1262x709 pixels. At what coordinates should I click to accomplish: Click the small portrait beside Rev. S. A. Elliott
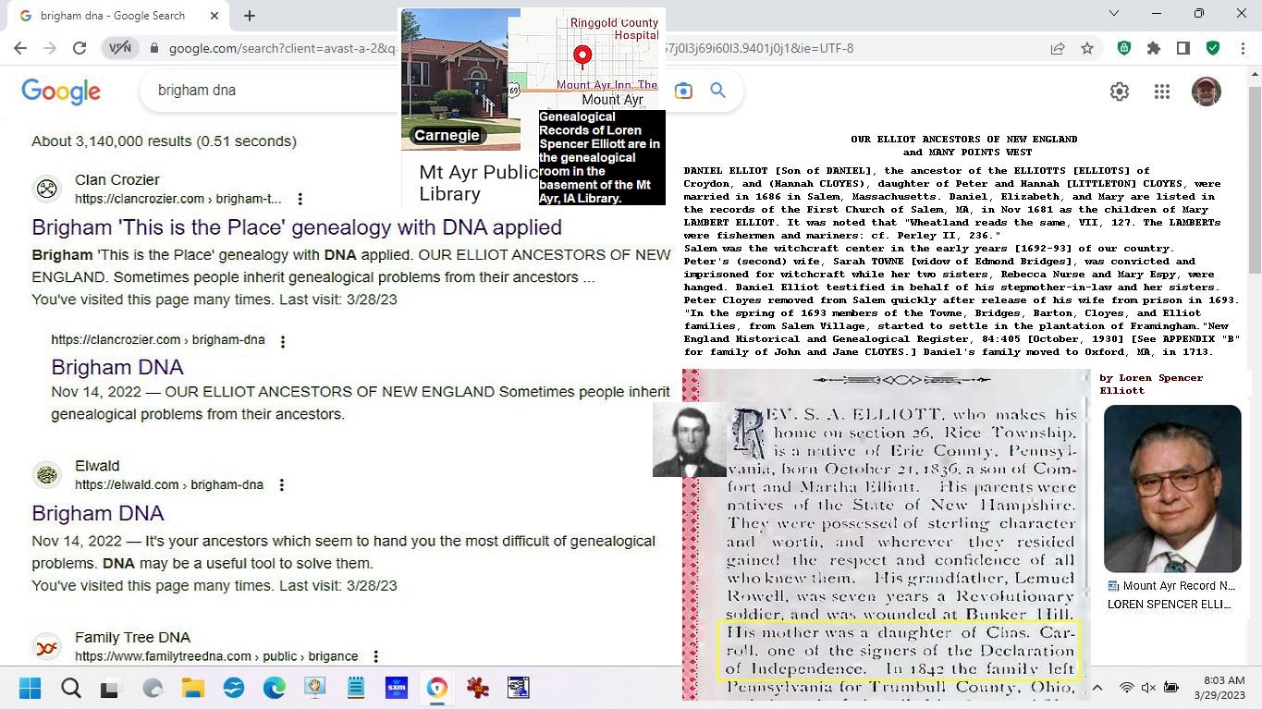coord(690,440)
